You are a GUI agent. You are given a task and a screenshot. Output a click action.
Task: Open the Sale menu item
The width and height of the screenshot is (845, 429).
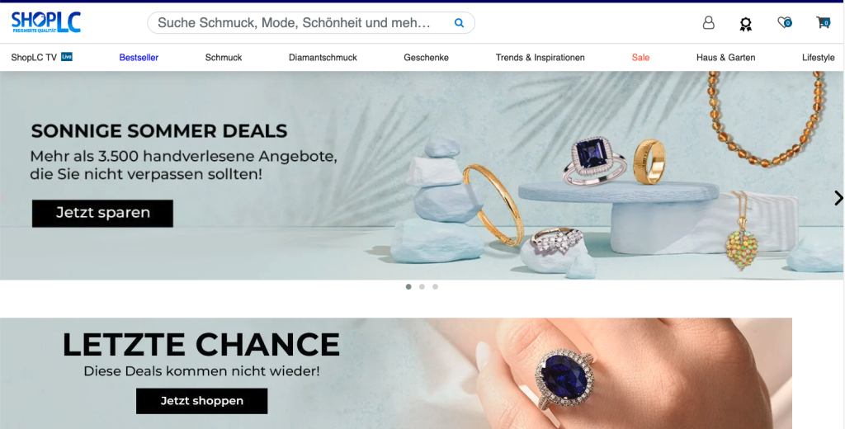click(640, 58)
